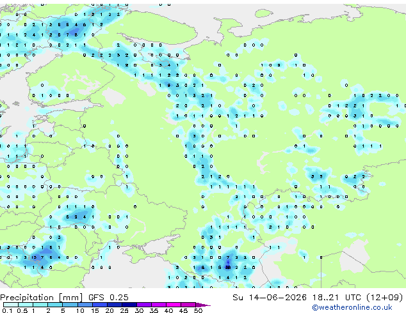Screen dimensions: 406x313
Task: Click the 'GFS 0.25' model label
Action: click(x=108, y=297)
